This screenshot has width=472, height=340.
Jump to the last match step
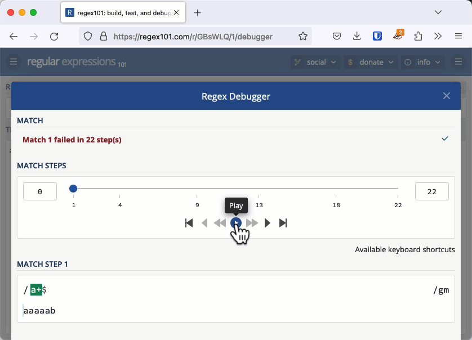pyautogui.click(x=283, y=223)
